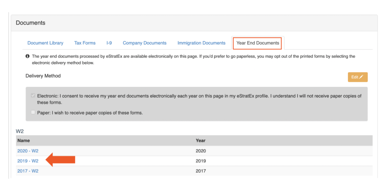Click the 2017 year cell
This screenshot has height=189, width=389.
[201, 171]
